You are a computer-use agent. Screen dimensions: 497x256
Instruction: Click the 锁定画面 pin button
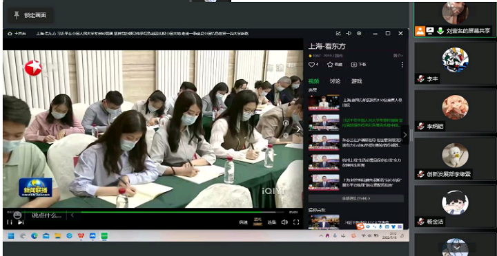click(30, 15)
